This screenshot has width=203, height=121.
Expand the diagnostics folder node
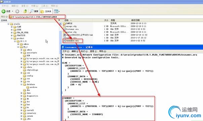pos(22,96)
